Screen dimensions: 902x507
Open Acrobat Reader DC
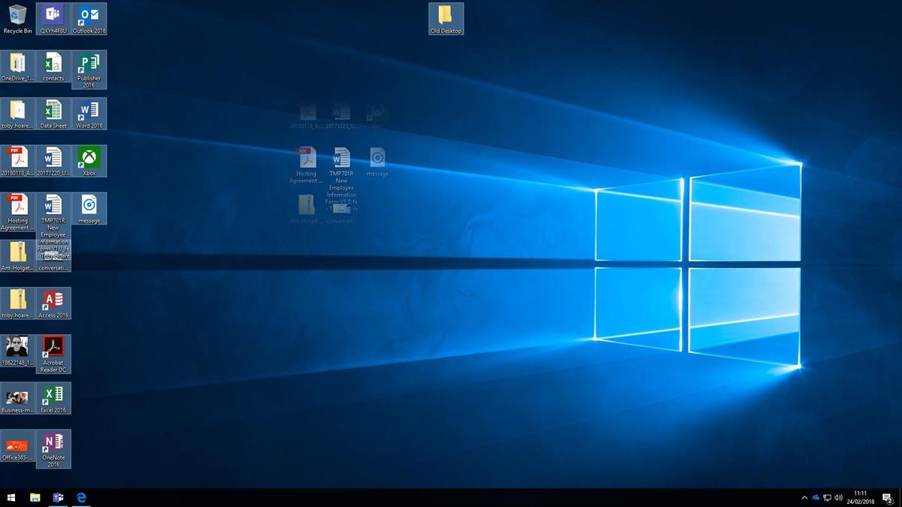click(x=53, y=347)
